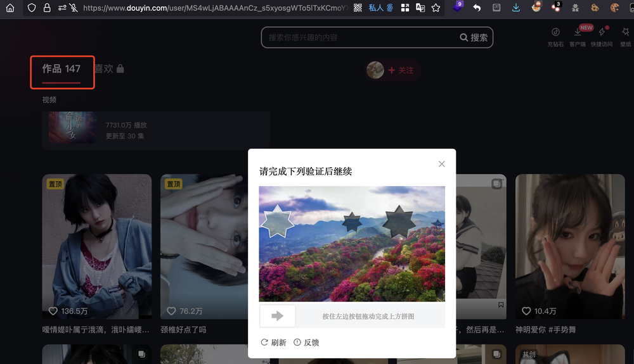Open extension icon with badge 3
Screen dimensions: 634x364
(557, 7)
